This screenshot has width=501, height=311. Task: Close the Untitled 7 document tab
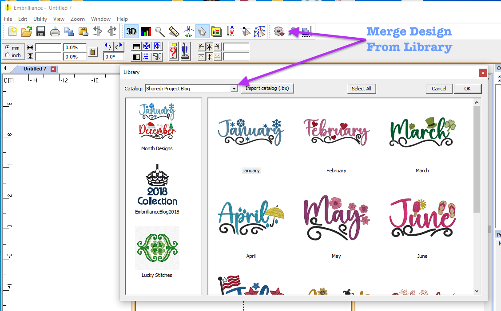click(53, 69)
